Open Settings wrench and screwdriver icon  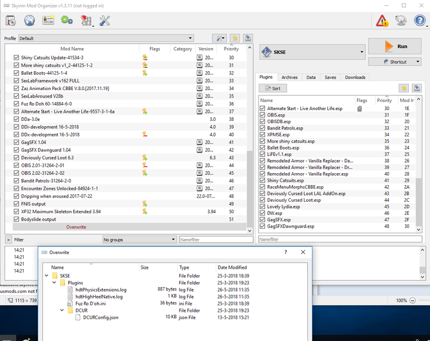coord(104,21)
